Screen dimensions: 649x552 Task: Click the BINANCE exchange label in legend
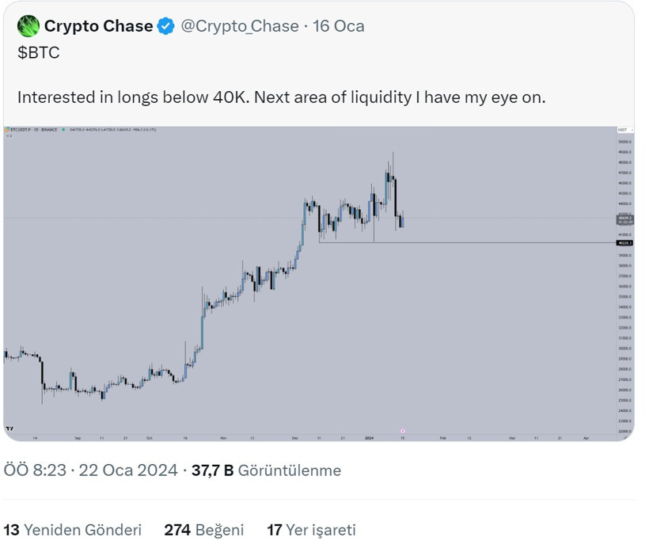pos(48,129)
